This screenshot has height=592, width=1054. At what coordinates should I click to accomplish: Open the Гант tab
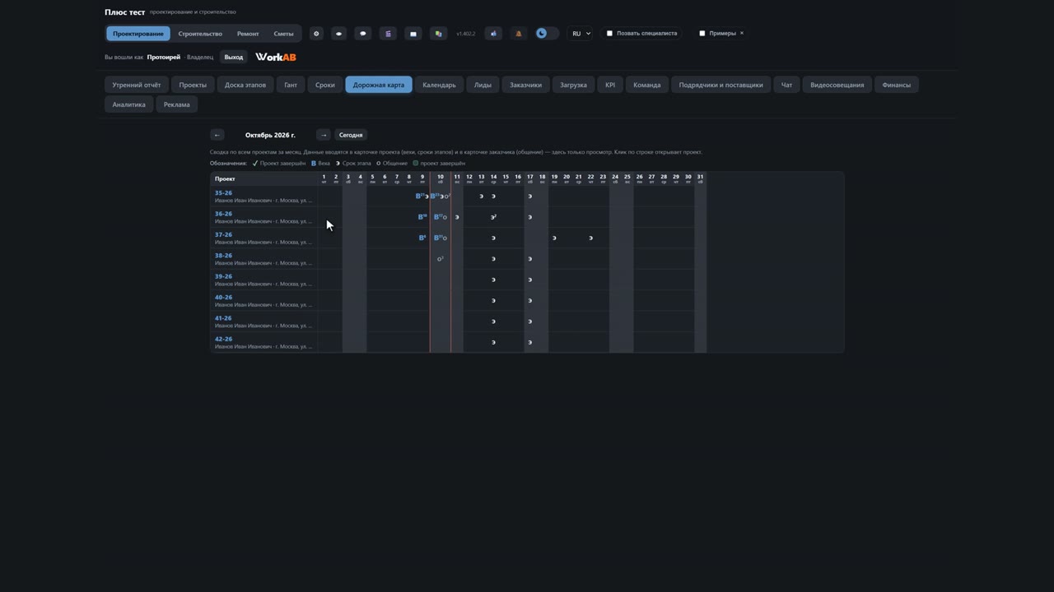pyautogui.click(x=291, y=85)
